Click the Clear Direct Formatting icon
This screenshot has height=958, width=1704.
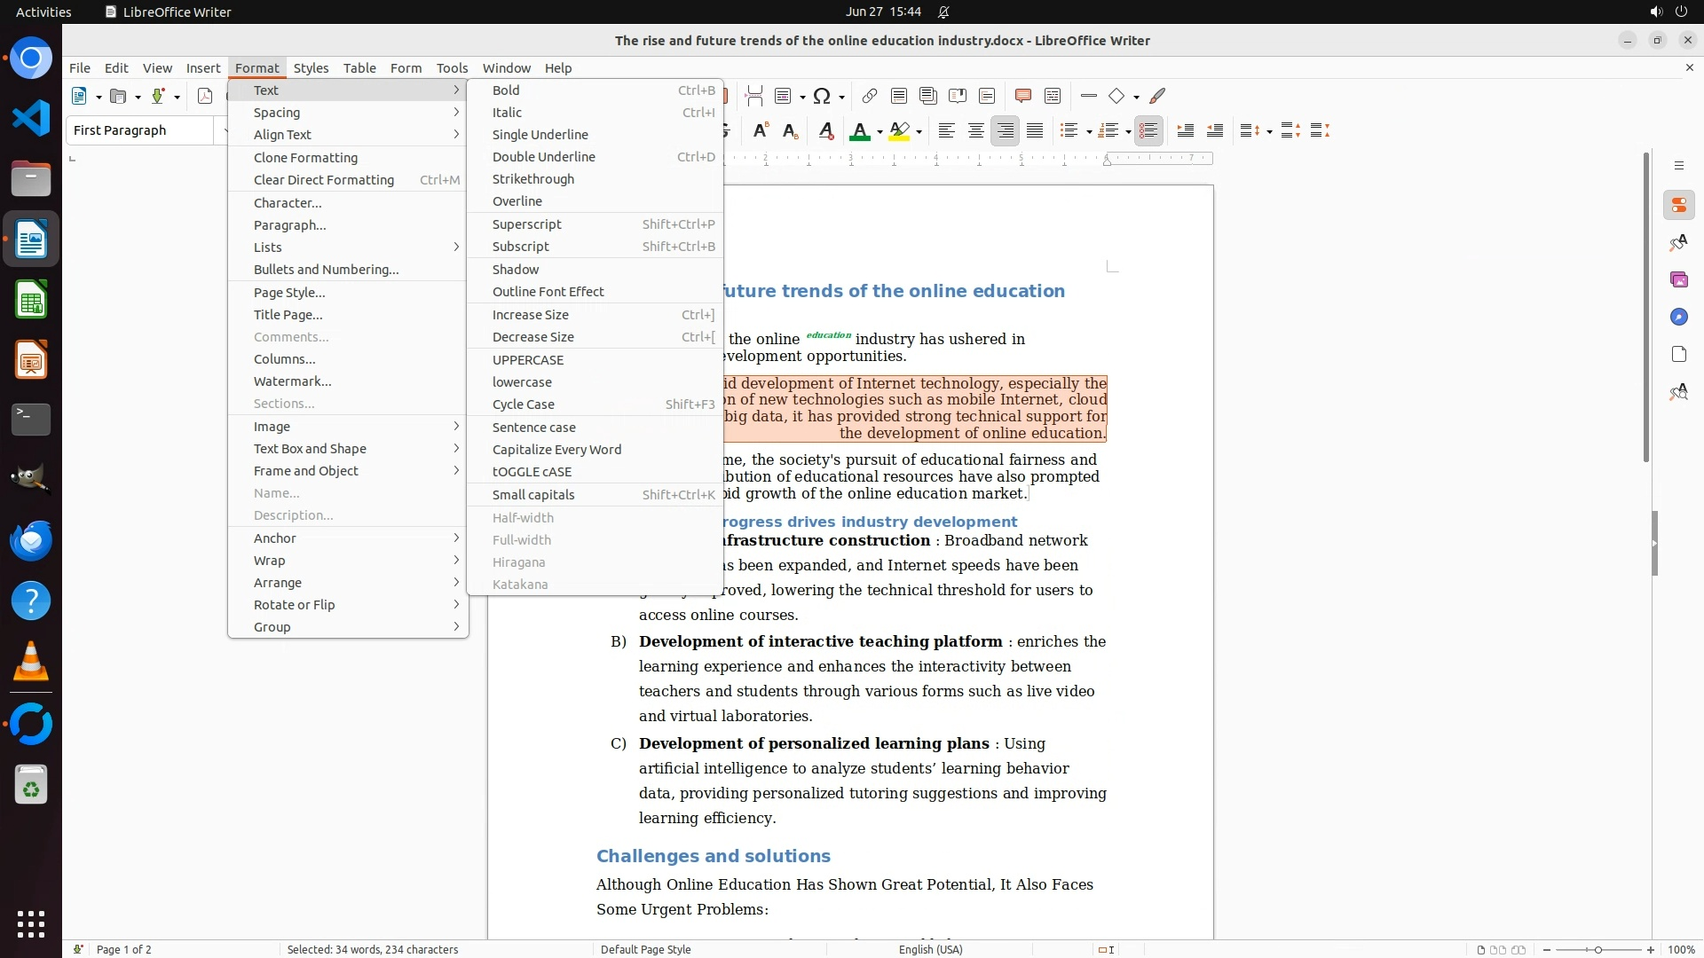click(825, 131)
